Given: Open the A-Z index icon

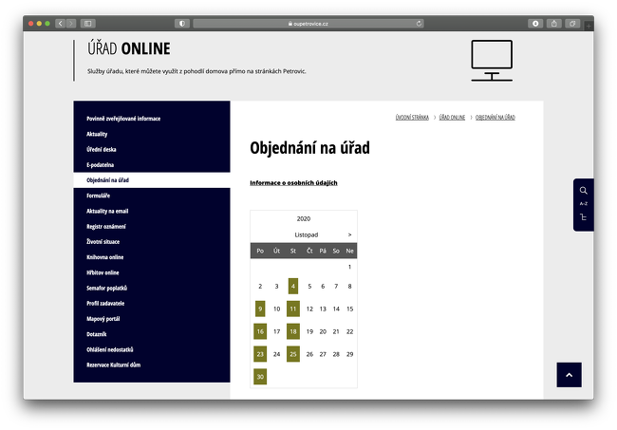Looking at the screenshot, I should (x=583, y=204).
